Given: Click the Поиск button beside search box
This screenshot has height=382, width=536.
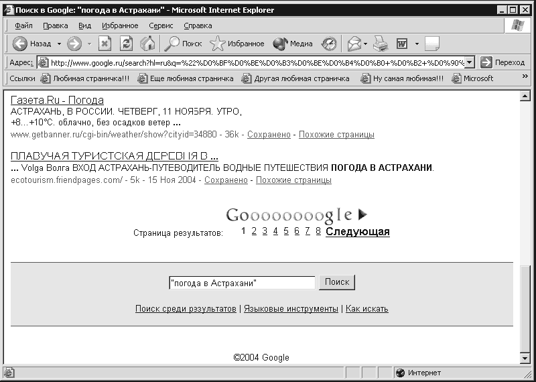Looking at the screenshot, I should (337, 282).
